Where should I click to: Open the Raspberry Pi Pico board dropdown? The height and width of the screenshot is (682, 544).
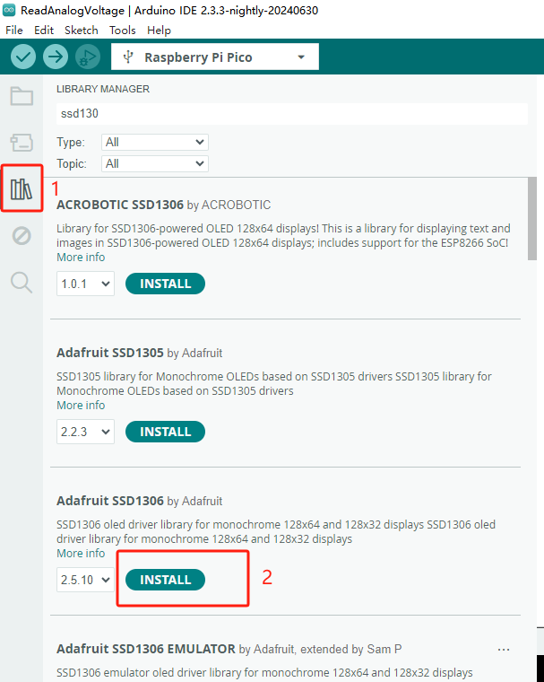(215, 57)
